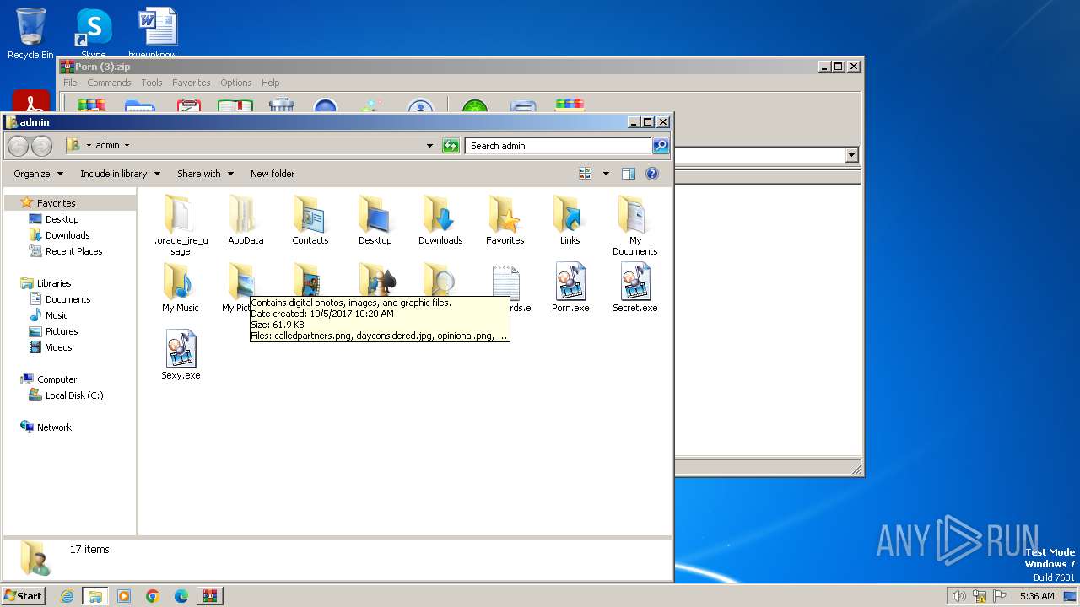Expand Include in library dropdown

click(120, 174)
